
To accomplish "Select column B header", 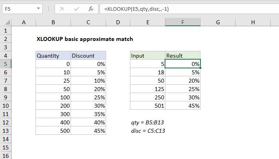I will pyautogui.click(x=53, y=22).
